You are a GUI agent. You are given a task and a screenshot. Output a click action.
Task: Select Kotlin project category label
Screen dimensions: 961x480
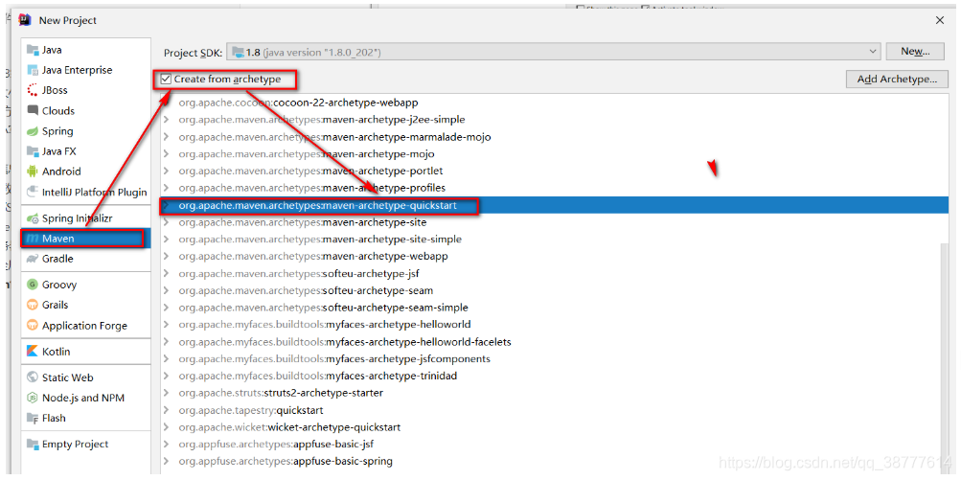click(56, 352)
